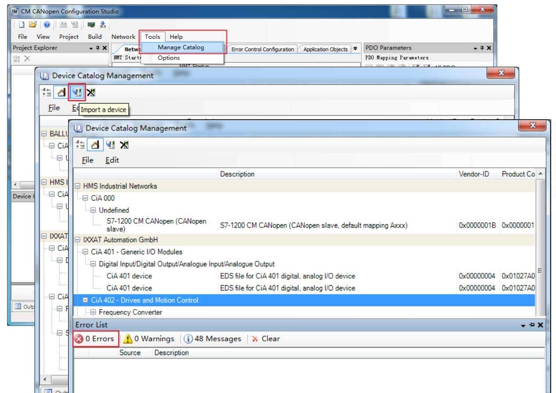Image resolution: width=556 pixels, height=393 pixels.
Task: Collapse the IXXAT Automation GmbH node
Action: (78, 240)
